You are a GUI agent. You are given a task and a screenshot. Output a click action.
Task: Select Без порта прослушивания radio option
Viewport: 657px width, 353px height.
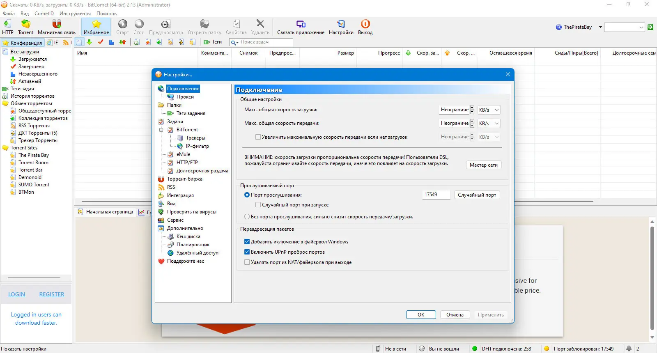247,217
